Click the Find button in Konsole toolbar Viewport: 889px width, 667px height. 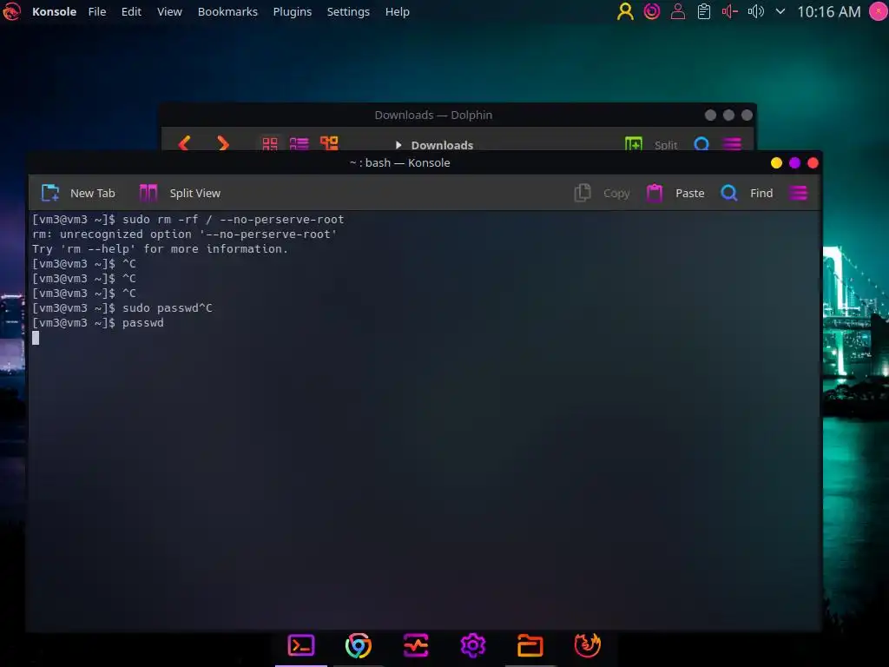tap(747, 193)
